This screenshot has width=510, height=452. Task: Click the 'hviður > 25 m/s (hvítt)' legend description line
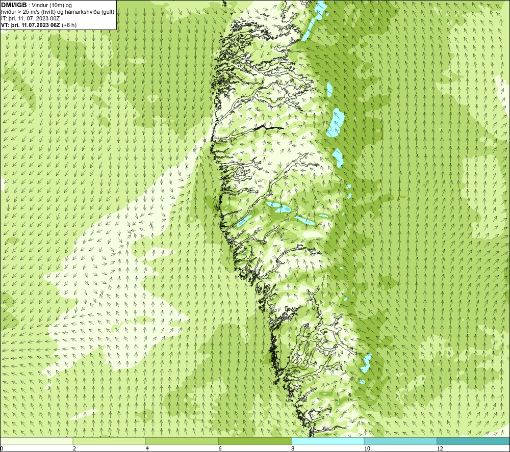tap(58, 12)
